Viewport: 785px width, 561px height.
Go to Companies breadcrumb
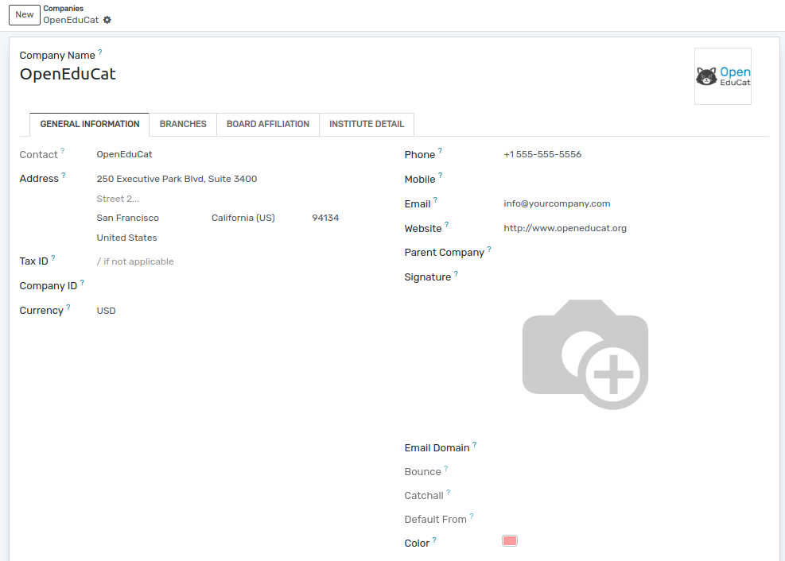coord(63,9)
